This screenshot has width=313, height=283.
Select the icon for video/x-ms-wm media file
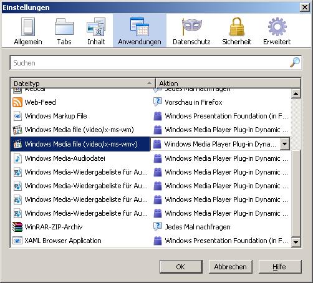coord(17,130)
